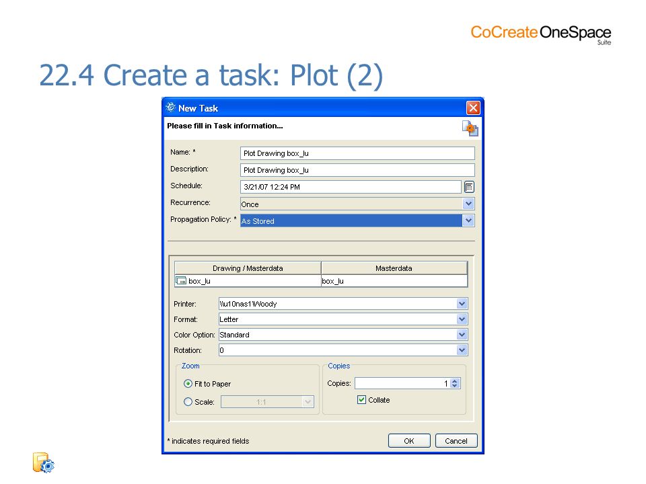Screen dimensions: 646x484
Task: Select the box_lu cell in Masterdata column
Action: [394, 281]
